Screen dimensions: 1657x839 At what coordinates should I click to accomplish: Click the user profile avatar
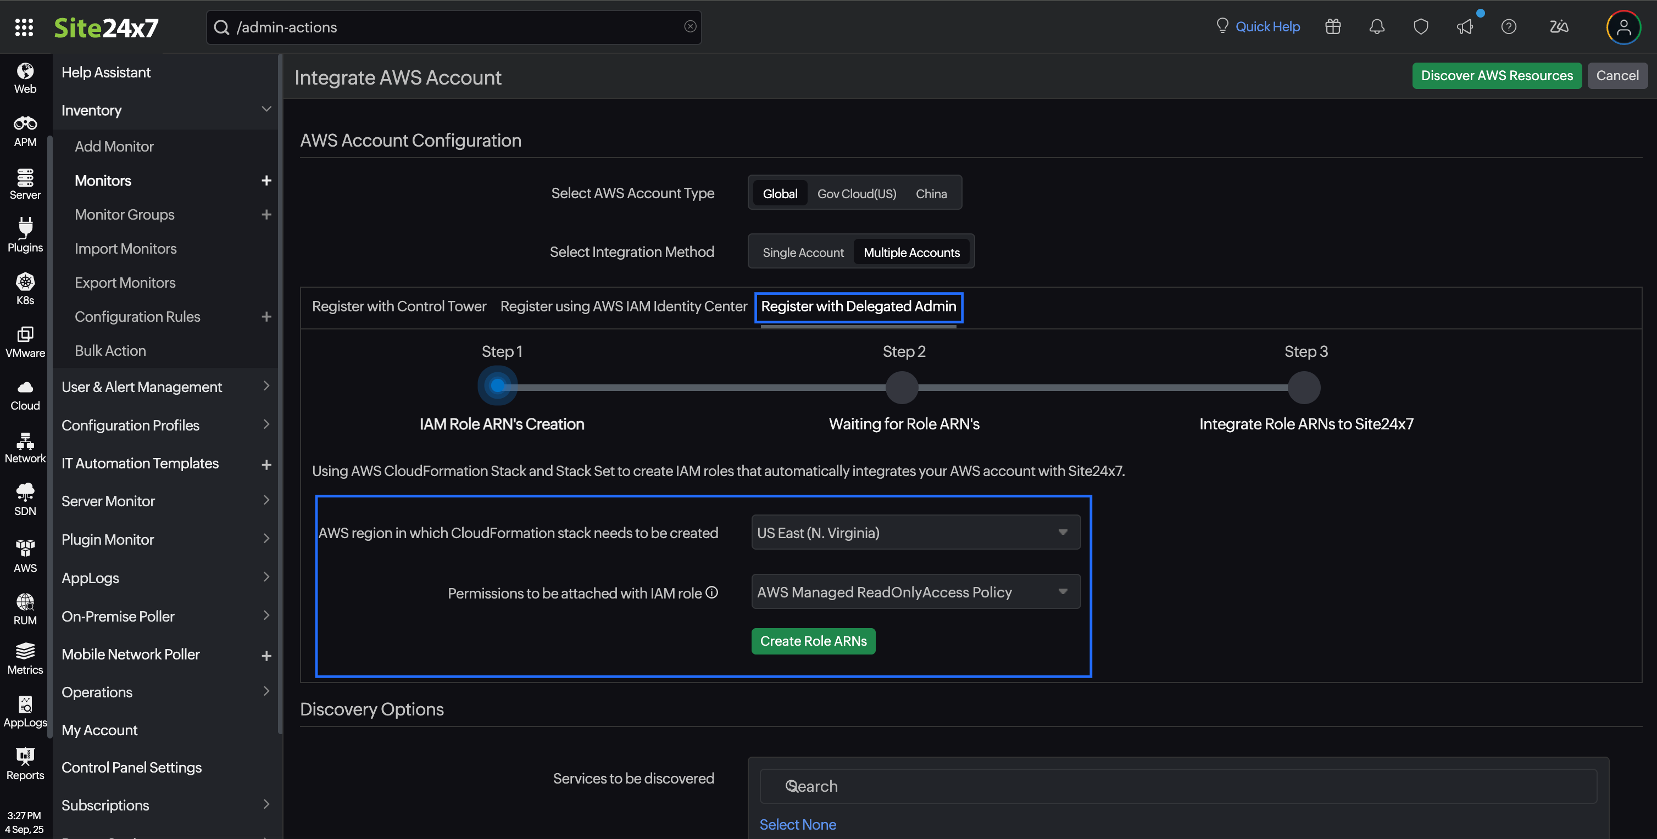click(1623, 27)
